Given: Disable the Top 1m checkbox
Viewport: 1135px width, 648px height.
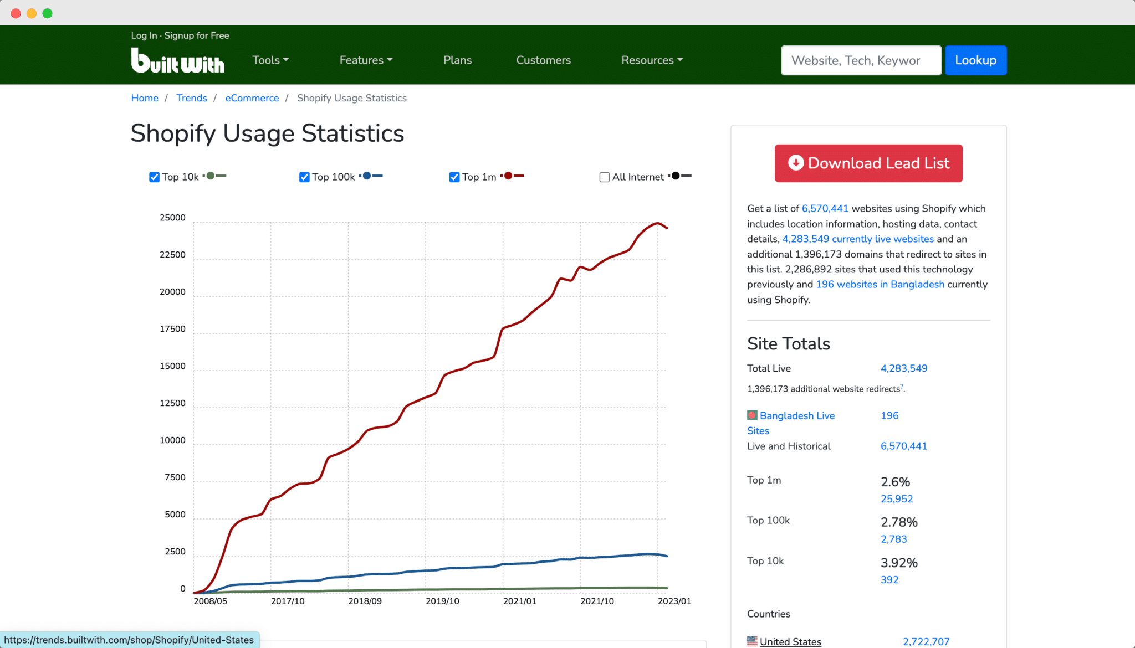Looking at the screenshot, I should (x=454, y=177).
